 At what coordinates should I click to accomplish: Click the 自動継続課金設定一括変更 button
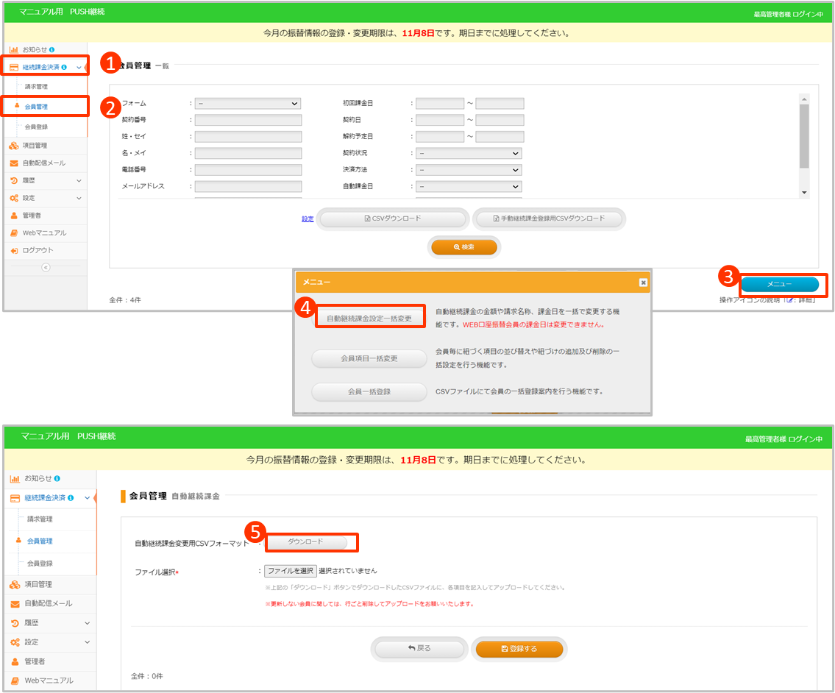tap(369, 319)
